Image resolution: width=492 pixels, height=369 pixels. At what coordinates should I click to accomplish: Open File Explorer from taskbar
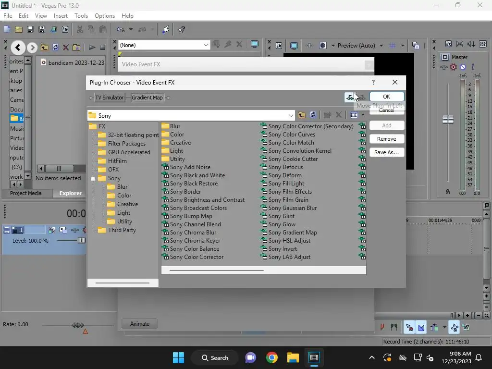pos(293,357)
